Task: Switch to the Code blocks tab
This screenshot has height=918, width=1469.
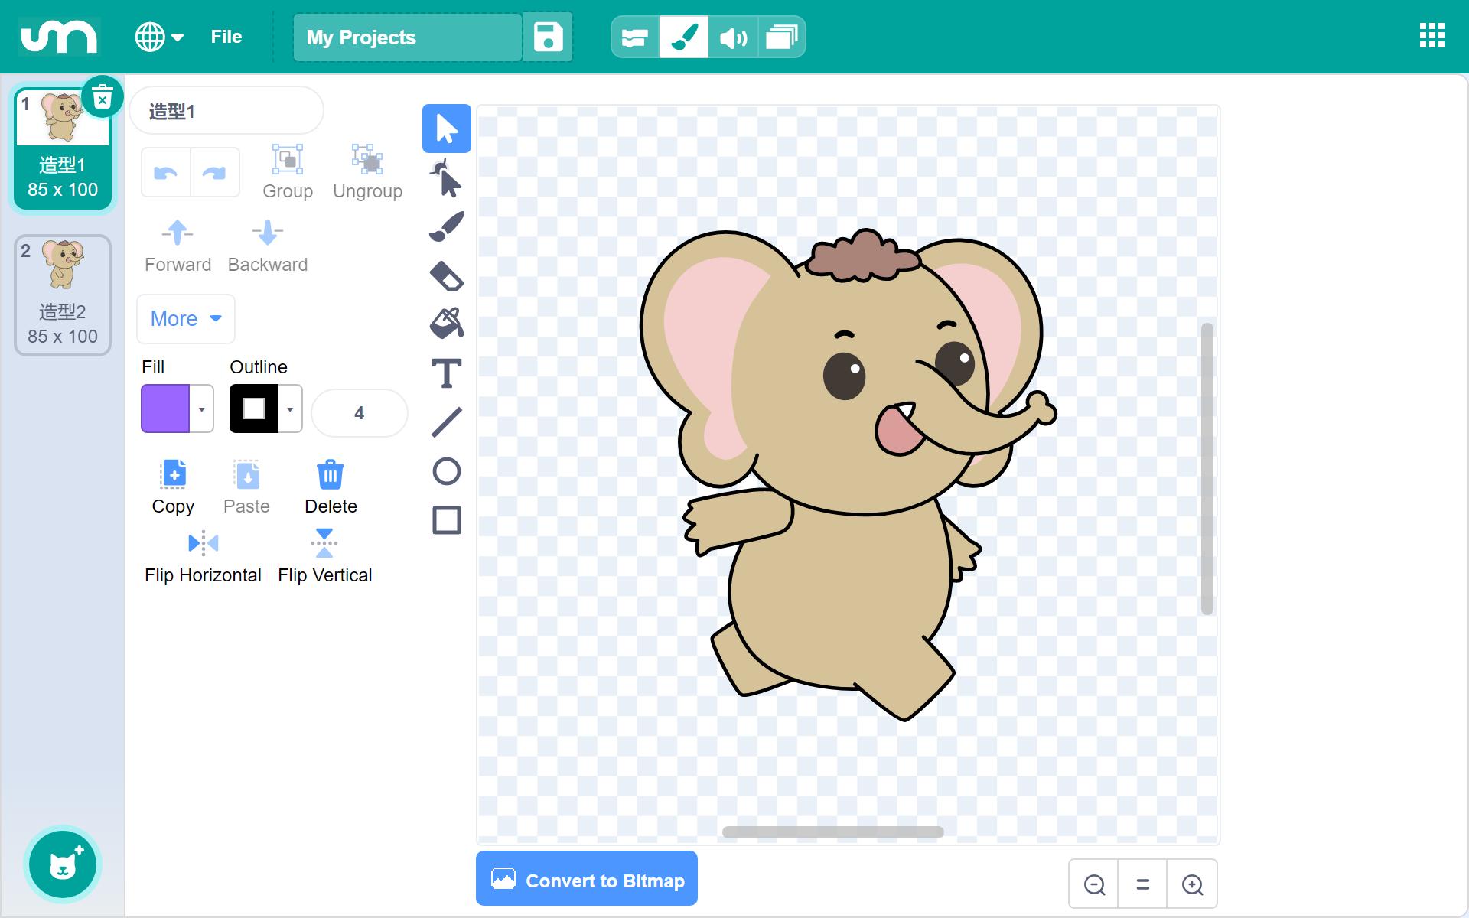Action: (x=635, y=37)
